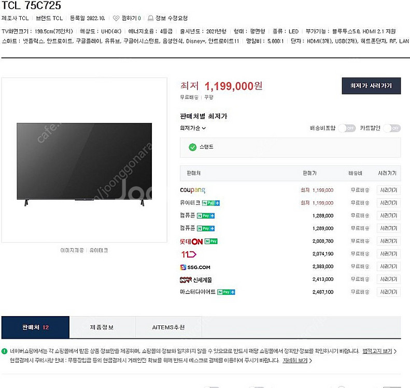Viewport: 410px width, 388px height.
Task: Click the 롯데ON seller logo
Action: click(x=191, y=242)
